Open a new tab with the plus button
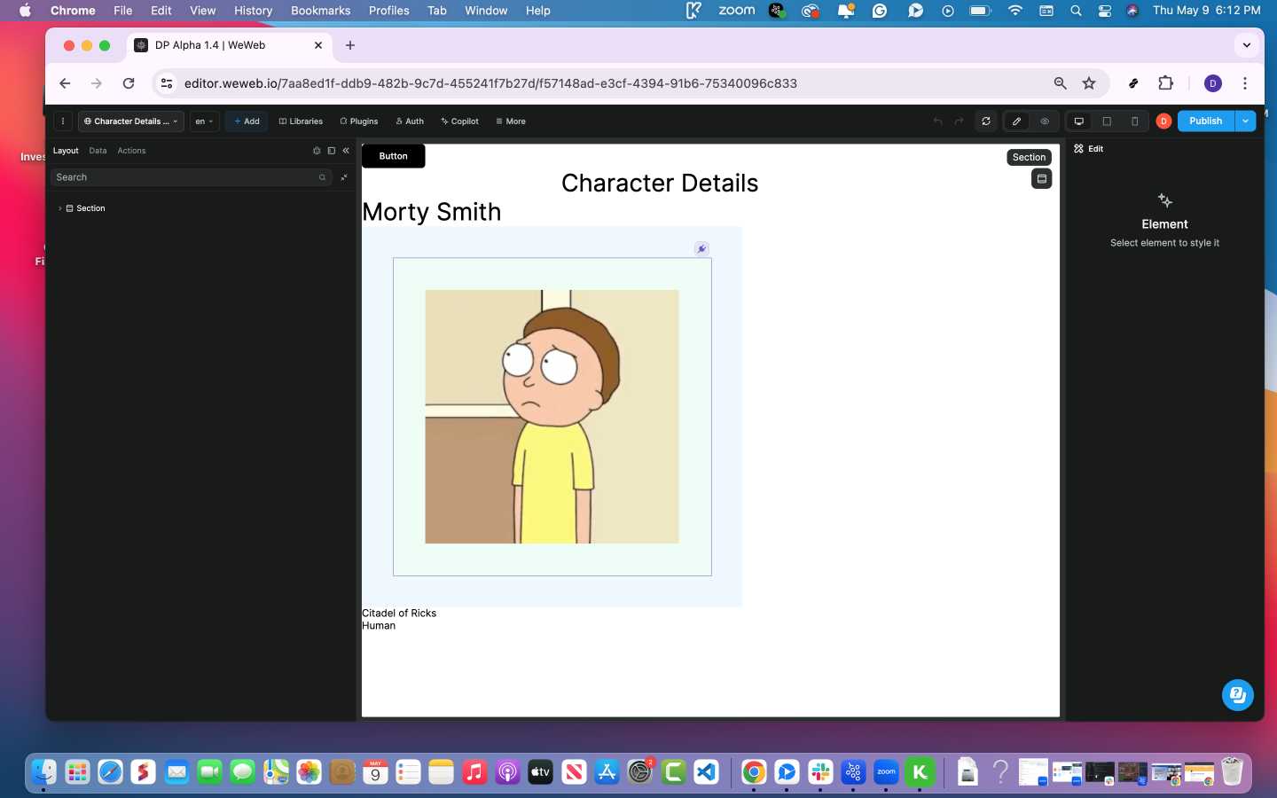This screenshot has width=1277, height=798. click(x=350, y=45)
